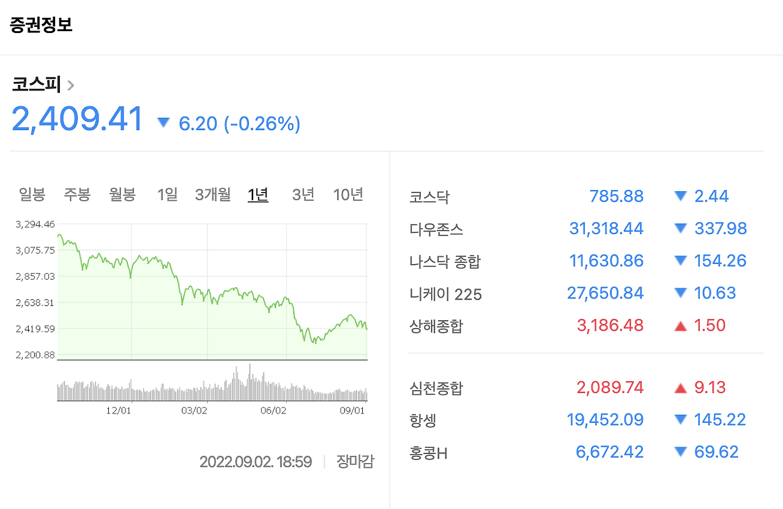
Task: Select the 주봉 chart view
Action: (77, 194)
